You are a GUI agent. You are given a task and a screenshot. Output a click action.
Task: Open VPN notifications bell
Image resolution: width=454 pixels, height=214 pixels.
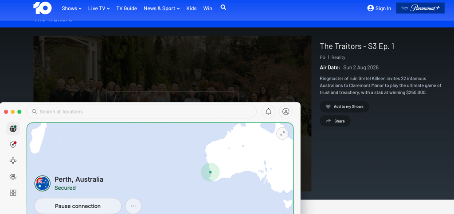coord(268,111)
